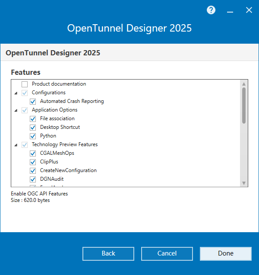Select the Desktop Shortcut label
The height and width of the screenshot is (275, 259).
60,127
